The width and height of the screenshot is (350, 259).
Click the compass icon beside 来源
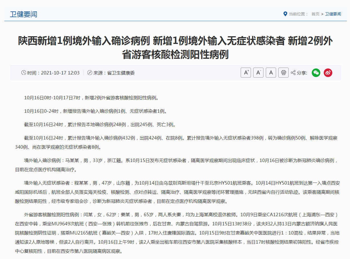point(90,73)
